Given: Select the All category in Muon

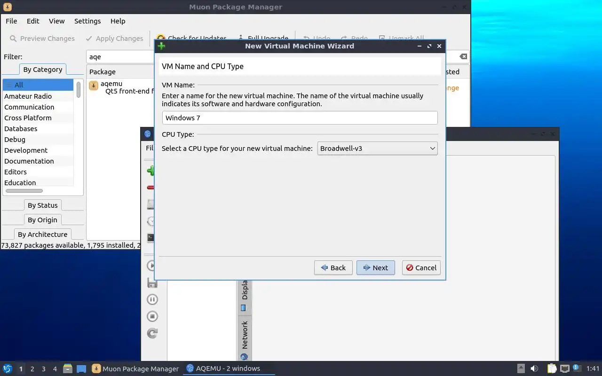Looking at the screenshot, I should click(38, 85).
